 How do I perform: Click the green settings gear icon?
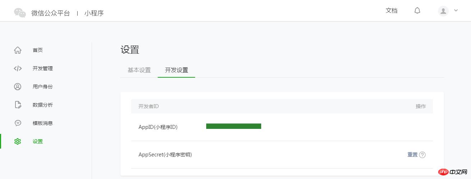coord(18,141)
